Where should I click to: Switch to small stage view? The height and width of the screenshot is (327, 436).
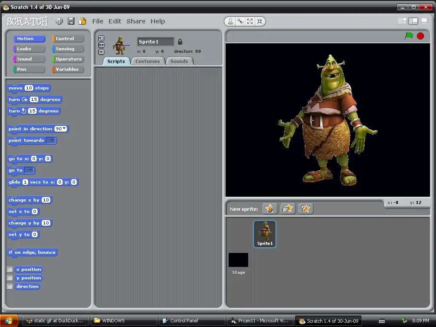(402, 21)
